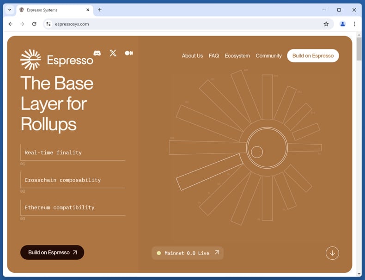Minimize the Chrome window

point(324,10)
